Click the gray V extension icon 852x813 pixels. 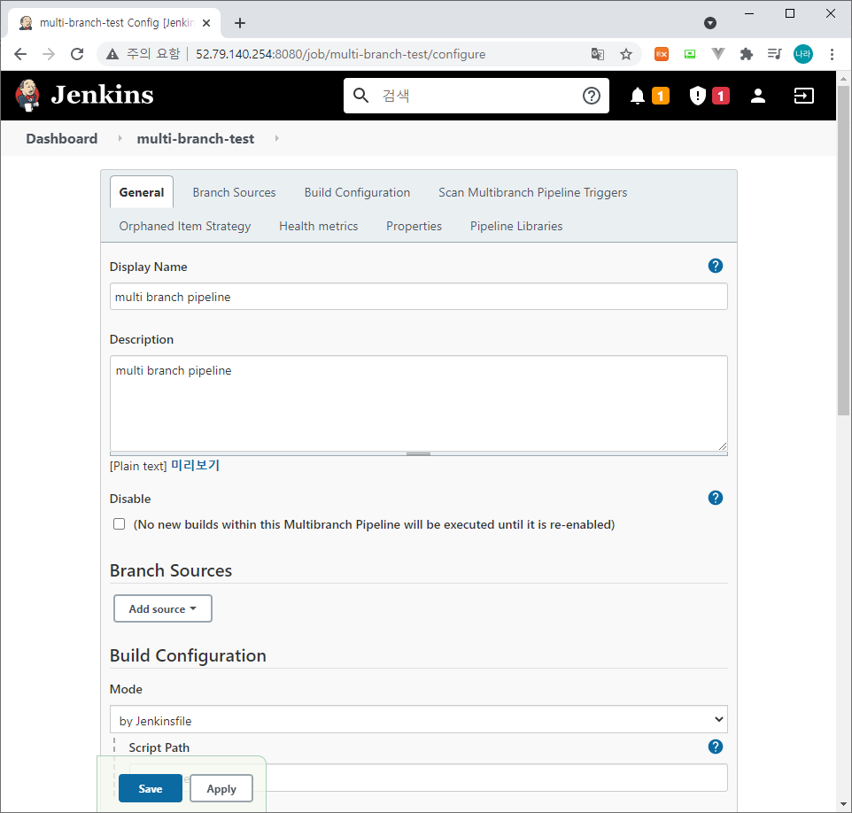click(717, 54)
